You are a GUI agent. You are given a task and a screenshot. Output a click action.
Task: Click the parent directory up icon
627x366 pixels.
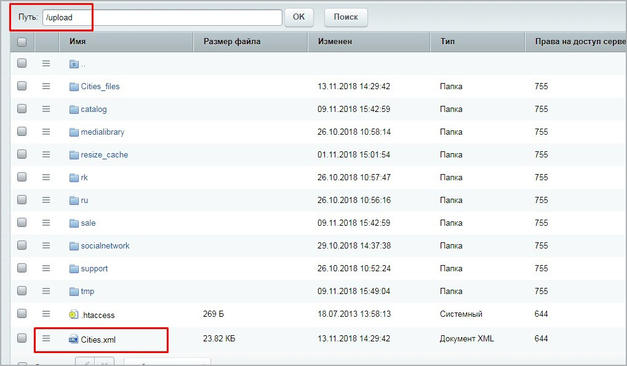coord(74,64)
